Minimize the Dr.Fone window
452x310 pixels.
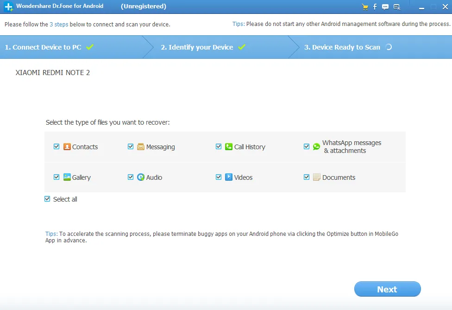[x=422, y=7]
